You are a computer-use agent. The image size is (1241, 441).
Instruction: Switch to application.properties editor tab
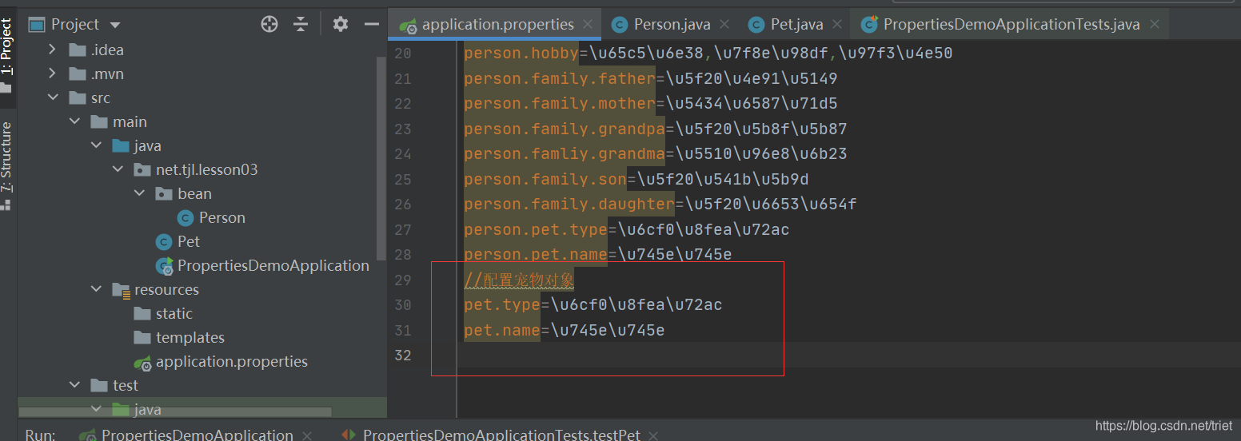point(497,24)
